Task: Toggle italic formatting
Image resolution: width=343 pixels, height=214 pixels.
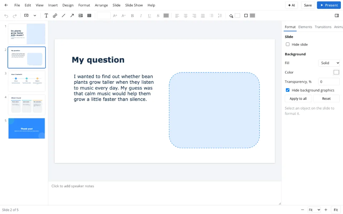Action: [141, 15]
